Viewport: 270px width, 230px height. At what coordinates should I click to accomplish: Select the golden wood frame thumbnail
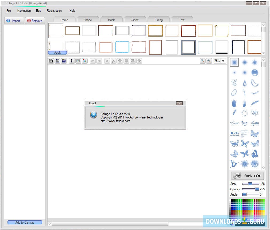pyautogui.click(x=156, y=30)
